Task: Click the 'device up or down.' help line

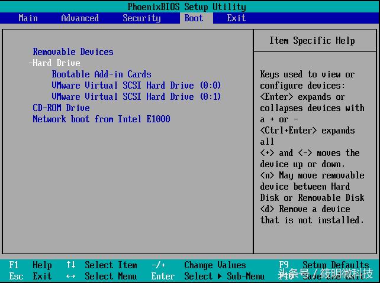Action: point(302,164)
